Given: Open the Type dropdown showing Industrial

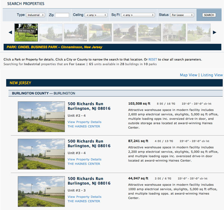Looking at the screenshot, I should pos(36,15).
